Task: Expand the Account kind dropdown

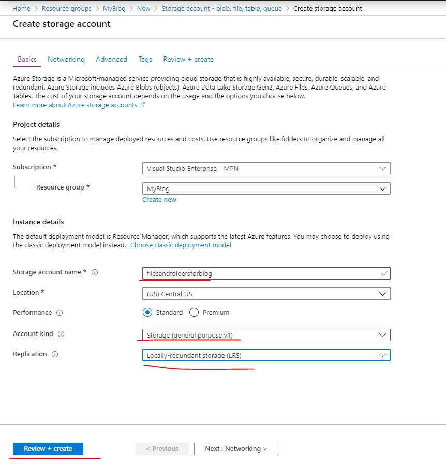Action: [x=266, y=335]
